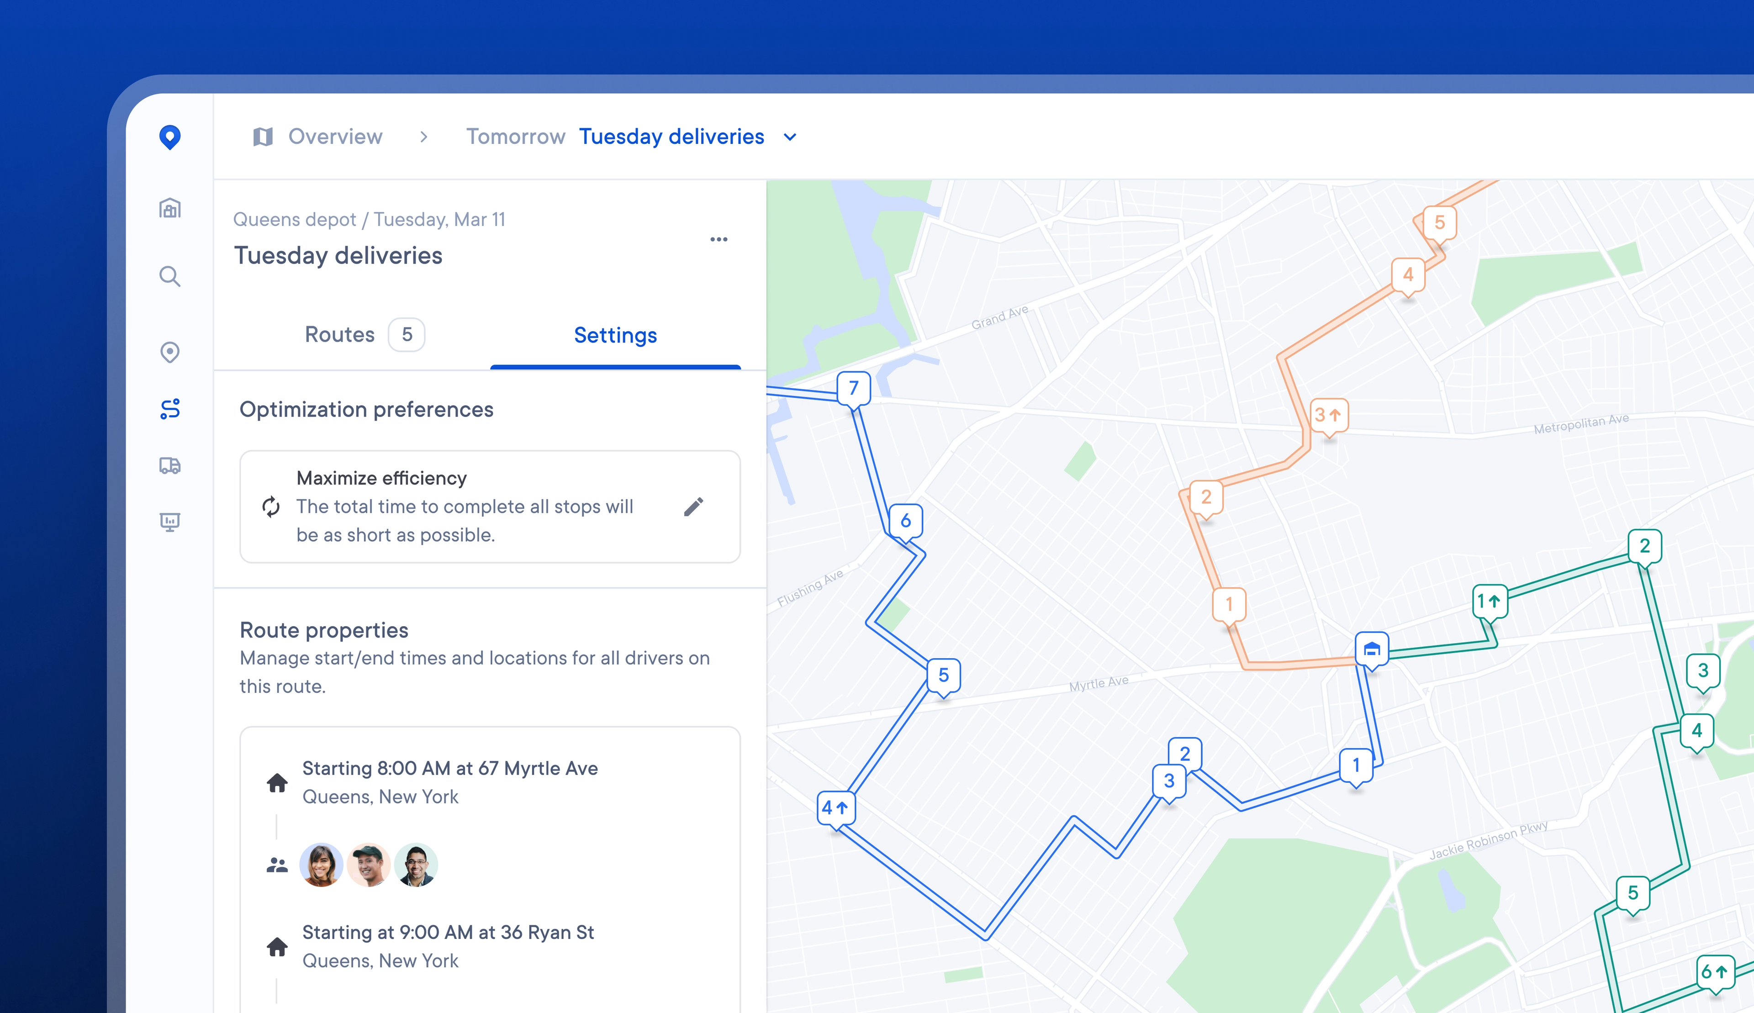Click the Tuesday deliveries breadcrumb title
Viewport: 1754px width, 1013px height.
tap(671, 137)
